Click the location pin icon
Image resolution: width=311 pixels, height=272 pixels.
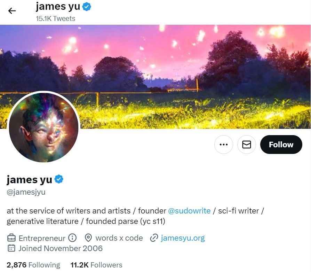tap(88, 238)
